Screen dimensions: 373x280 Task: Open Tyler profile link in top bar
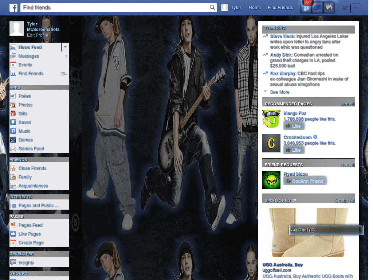coord(236,8)
